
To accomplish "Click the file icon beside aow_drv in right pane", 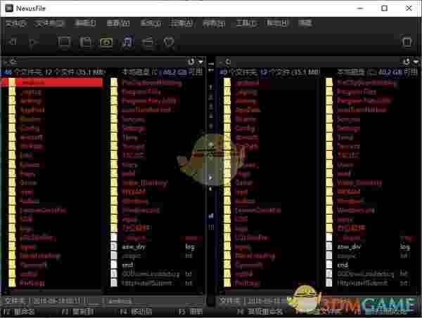I will coord(329,246).
